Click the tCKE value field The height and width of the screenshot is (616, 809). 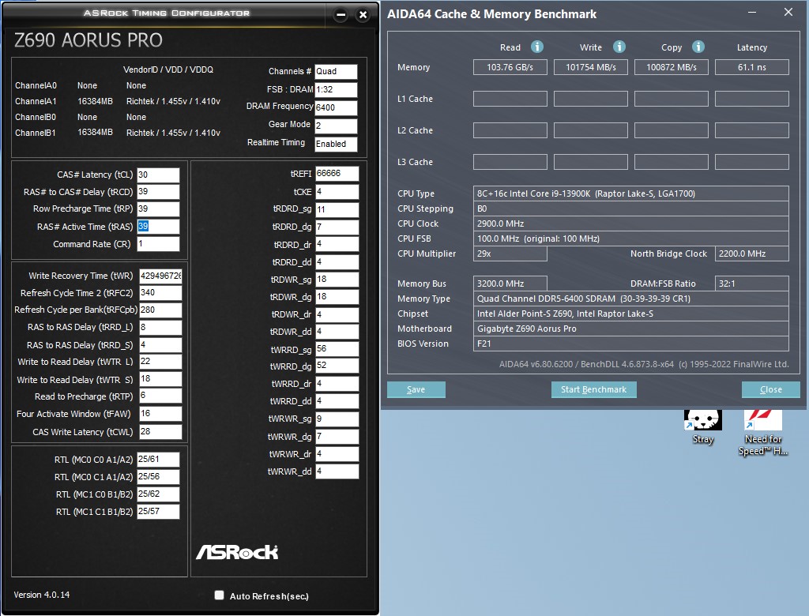click(337, 192)
